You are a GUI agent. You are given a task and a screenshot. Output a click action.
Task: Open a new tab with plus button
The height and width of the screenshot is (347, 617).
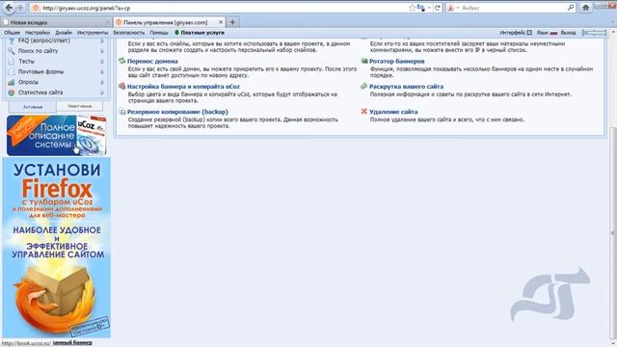232,22
